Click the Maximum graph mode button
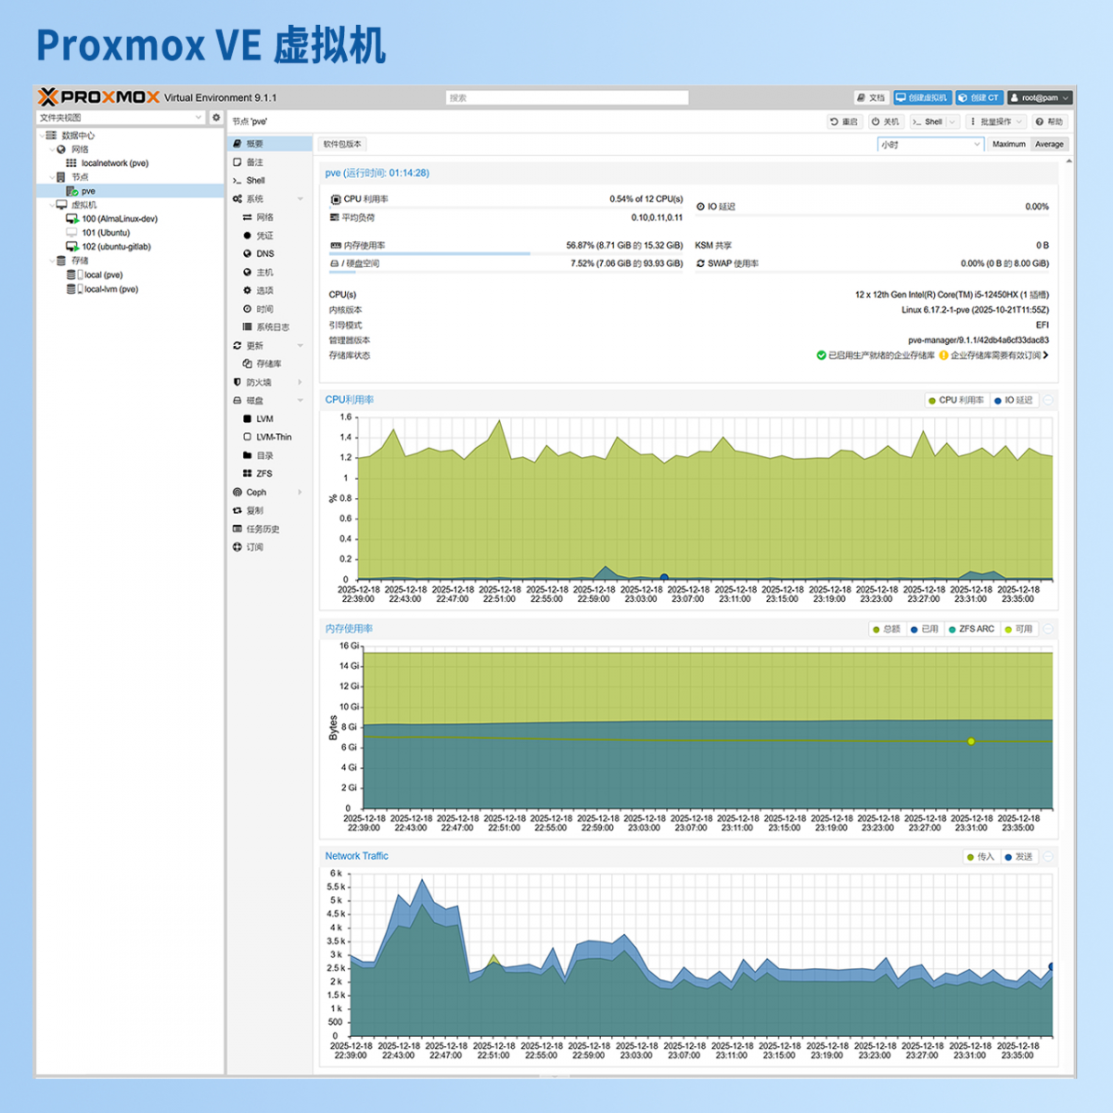 [1008, 145]
